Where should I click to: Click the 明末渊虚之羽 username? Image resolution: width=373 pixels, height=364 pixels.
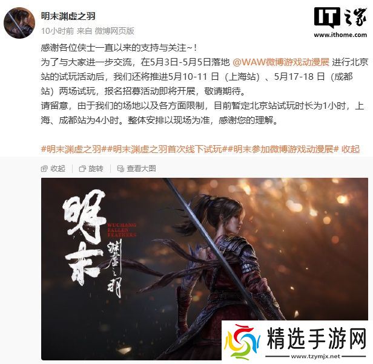point(68,16)
